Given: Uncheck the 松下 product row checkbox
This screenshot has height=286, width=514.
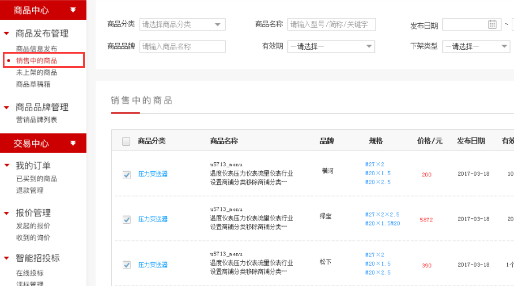Looking at the screenshot, I should coord(127,265).
